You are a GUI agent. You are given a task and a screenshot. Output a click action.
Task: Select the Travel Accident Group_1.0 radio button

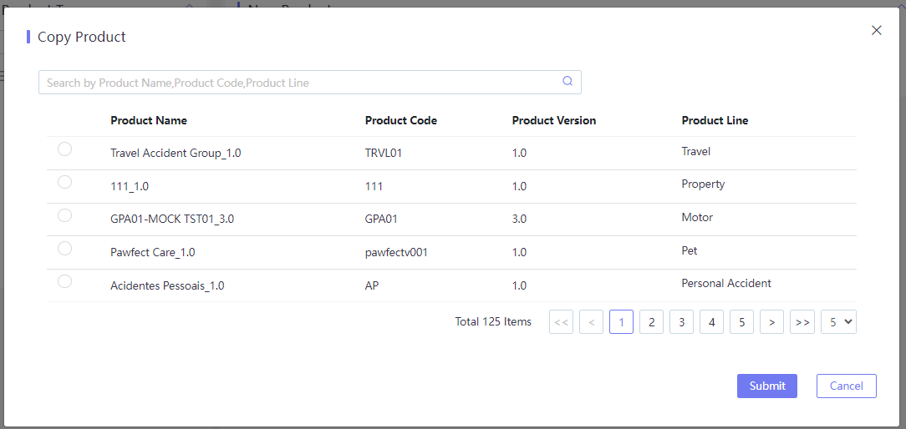pyautogui.click(x=64, y=149)
